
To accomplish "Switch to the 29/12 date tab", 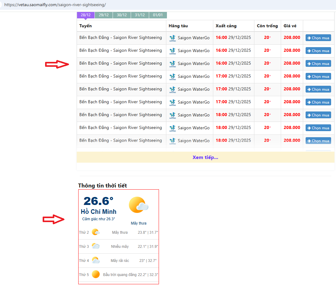I will 104,15.
